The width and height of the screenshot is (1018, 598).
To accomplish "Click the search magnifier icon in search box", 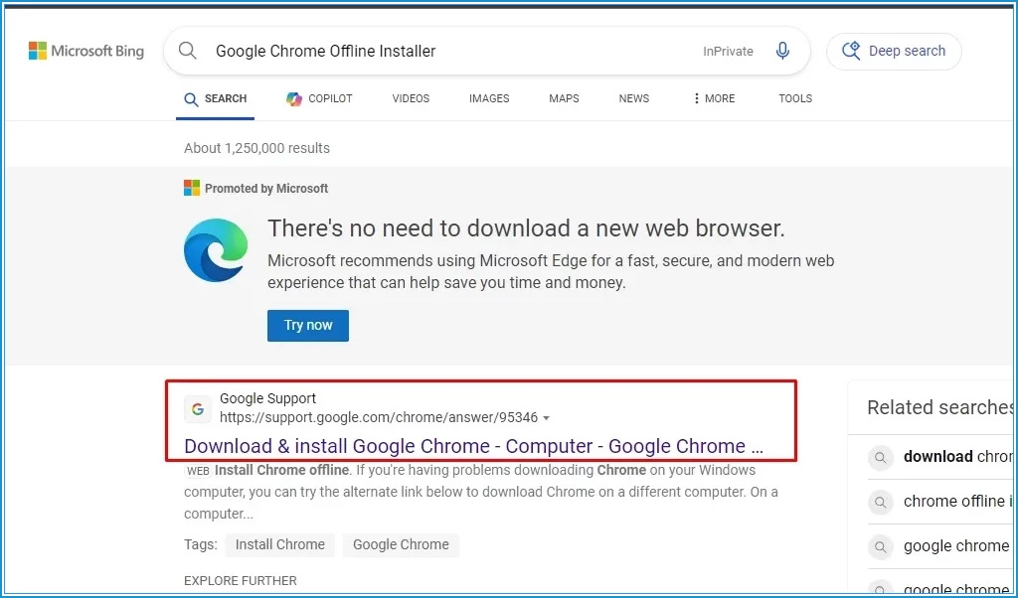I will point(188,50).
